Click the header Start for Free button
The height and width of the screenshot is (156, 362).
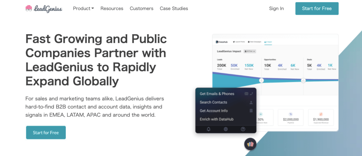(x=317, y=8)
